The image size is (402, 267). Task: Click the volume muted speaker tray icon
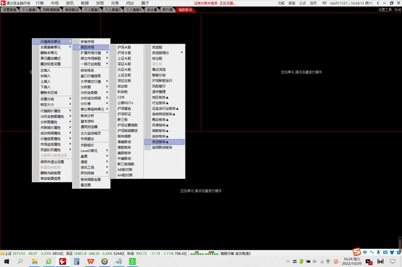(315, 262)
